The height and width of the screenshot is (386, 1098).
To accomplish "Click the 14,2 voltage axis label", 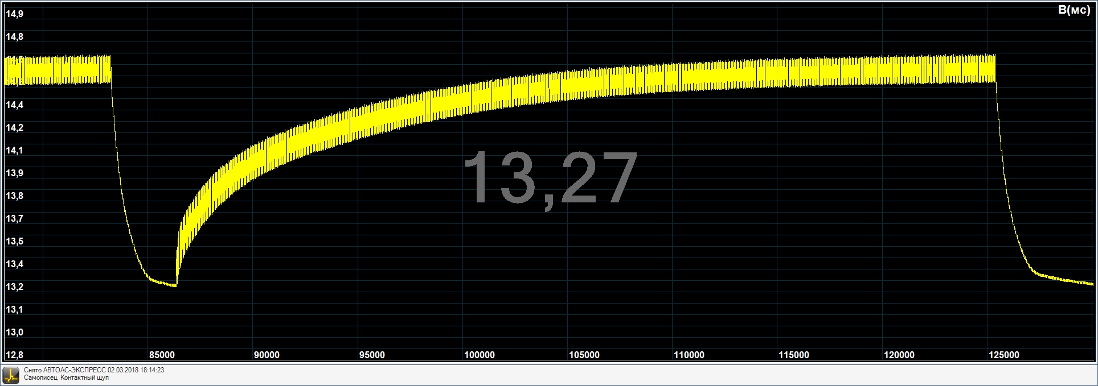I will coord(14,128).
